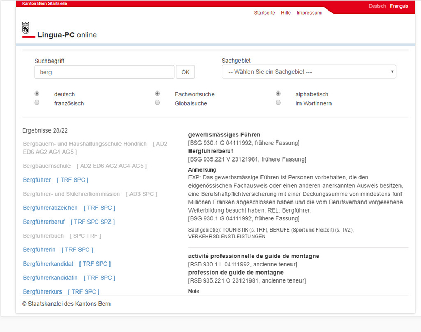421x332 pixels.
Task: Click the OK search button
Action: (185, 72)
